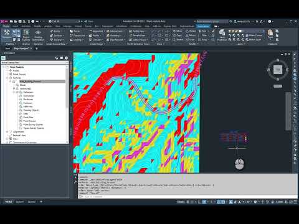Screen dimensions: 299x224
Task: Open the Geolocation ribbon tab
Action: coord(203,26)
